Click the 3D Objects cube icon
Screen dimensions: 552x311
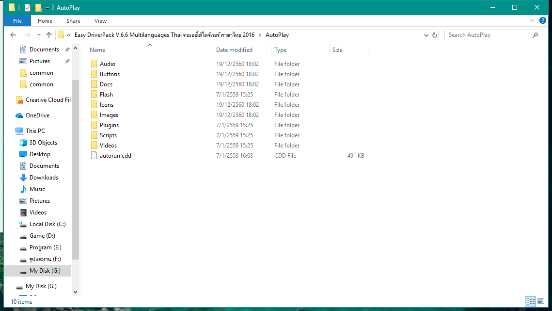pos(23,143)
